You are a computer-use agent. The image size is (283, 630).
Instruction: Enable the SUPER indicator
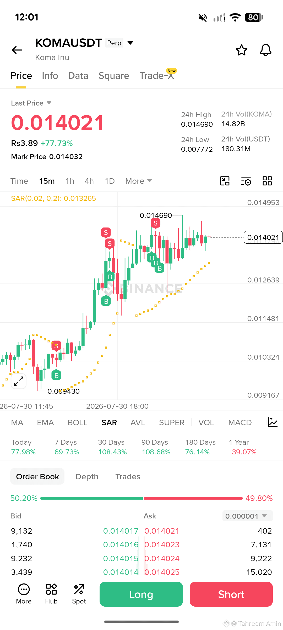click(172, 422)
